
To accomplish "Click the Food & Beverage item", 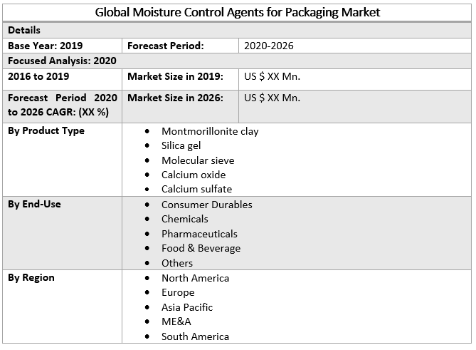I will [201, 248].
